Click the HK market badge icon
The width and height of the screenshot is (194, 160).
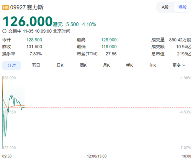point(6,7)
